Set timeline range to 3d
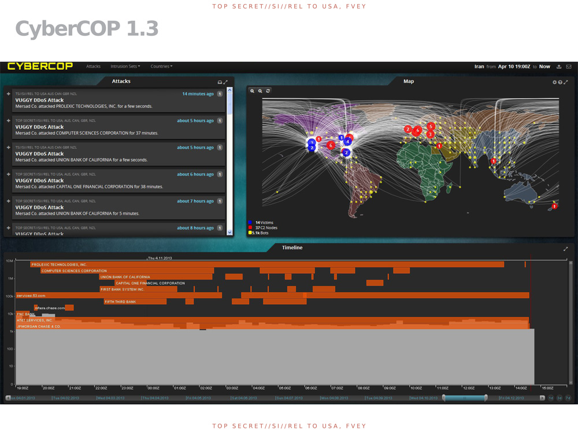 [559, 398]
